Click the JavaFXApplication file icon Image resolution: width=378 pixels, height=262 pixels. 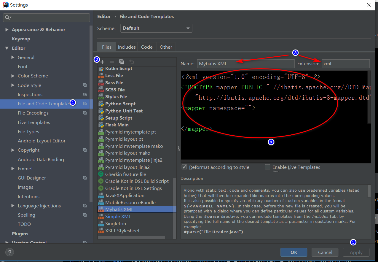(101, 196)
